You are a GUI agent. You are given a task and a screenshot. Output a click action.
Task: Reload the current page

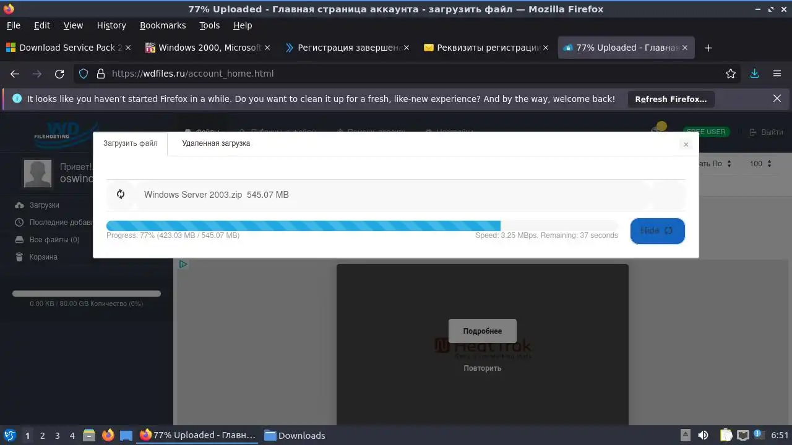point(59,74)
